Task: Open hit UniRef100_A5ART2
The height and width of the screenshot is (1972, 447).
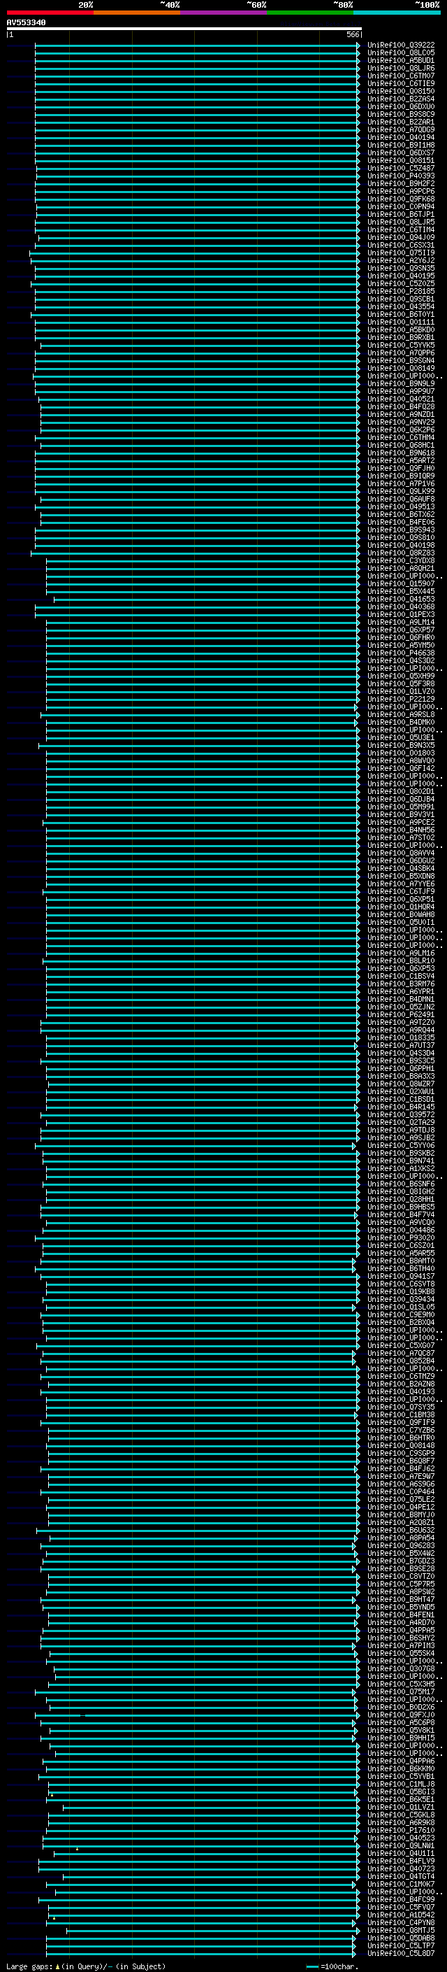Action: click(400, 461)
